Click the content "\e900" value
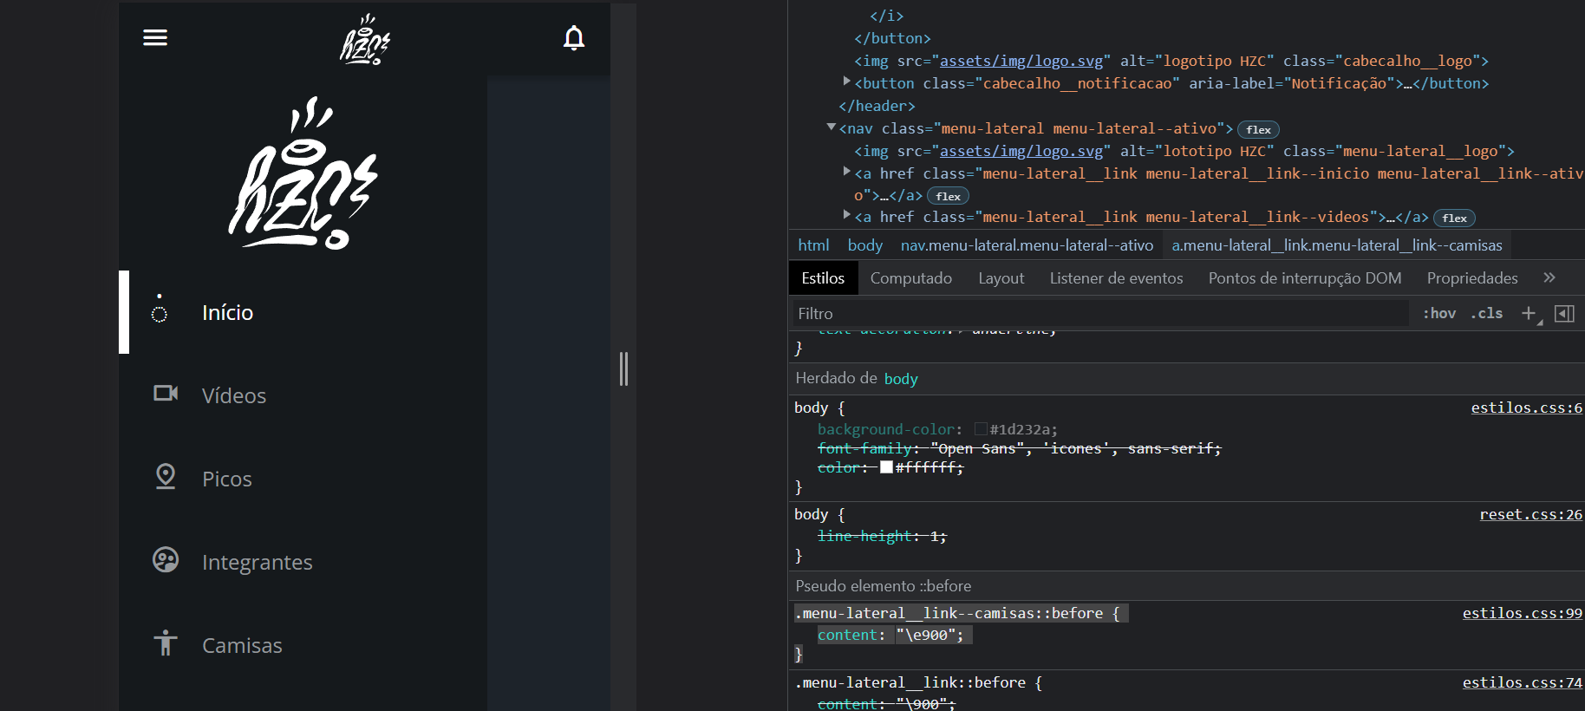Screen dimensions: 1585x711 [926, 635]
